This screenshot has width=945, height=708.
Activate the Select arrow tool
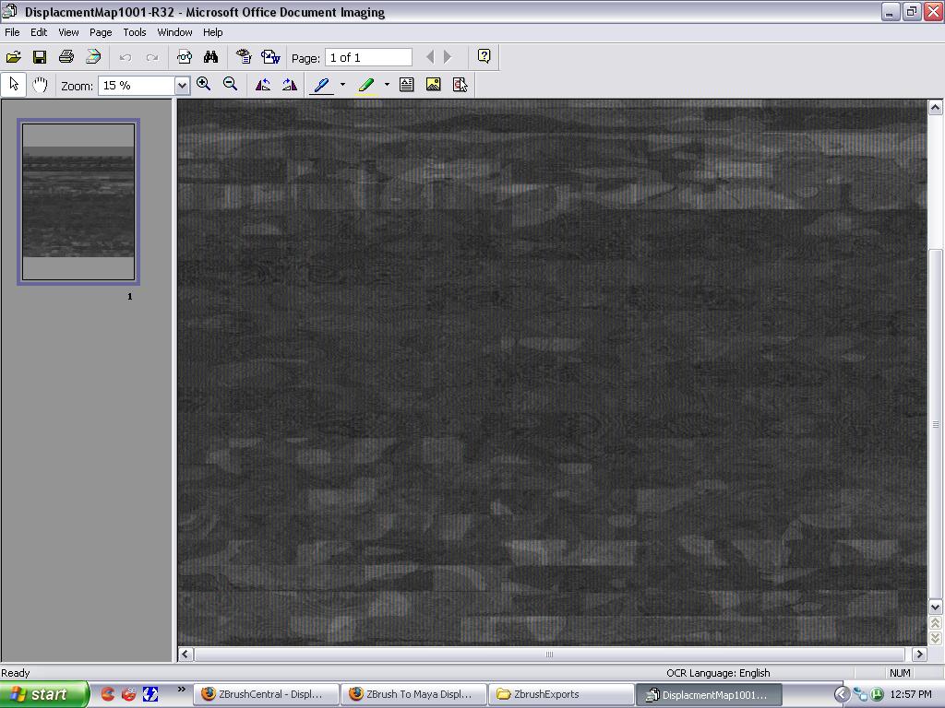(13, 85)
